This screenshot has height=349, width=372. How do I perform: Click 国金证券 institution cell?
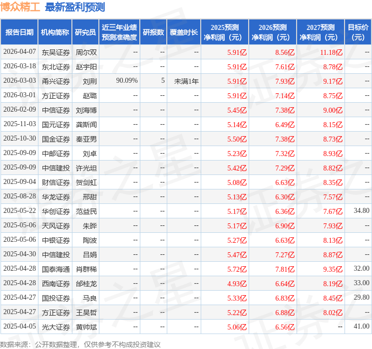pyautogui.click(x=56, y=139)
